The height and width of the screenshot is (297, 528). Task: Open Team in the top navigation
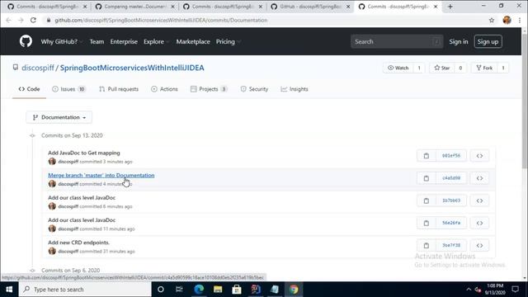pos(97,42)
